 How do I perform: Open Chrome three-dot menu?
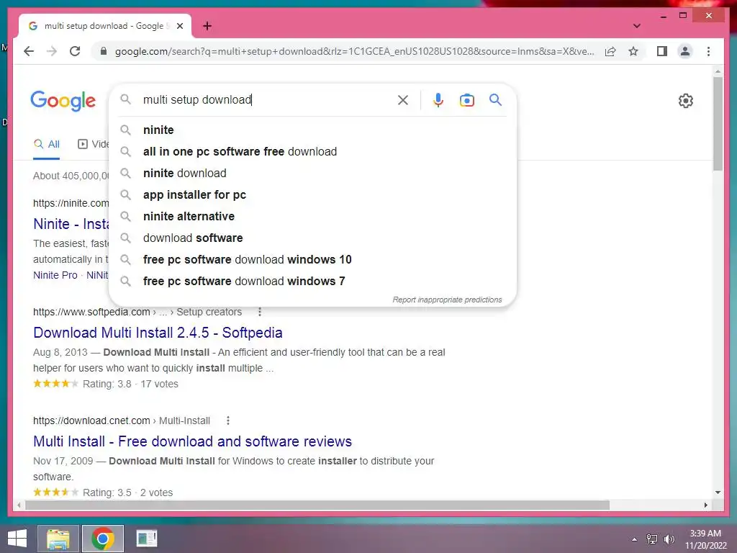tap(708, 51)
